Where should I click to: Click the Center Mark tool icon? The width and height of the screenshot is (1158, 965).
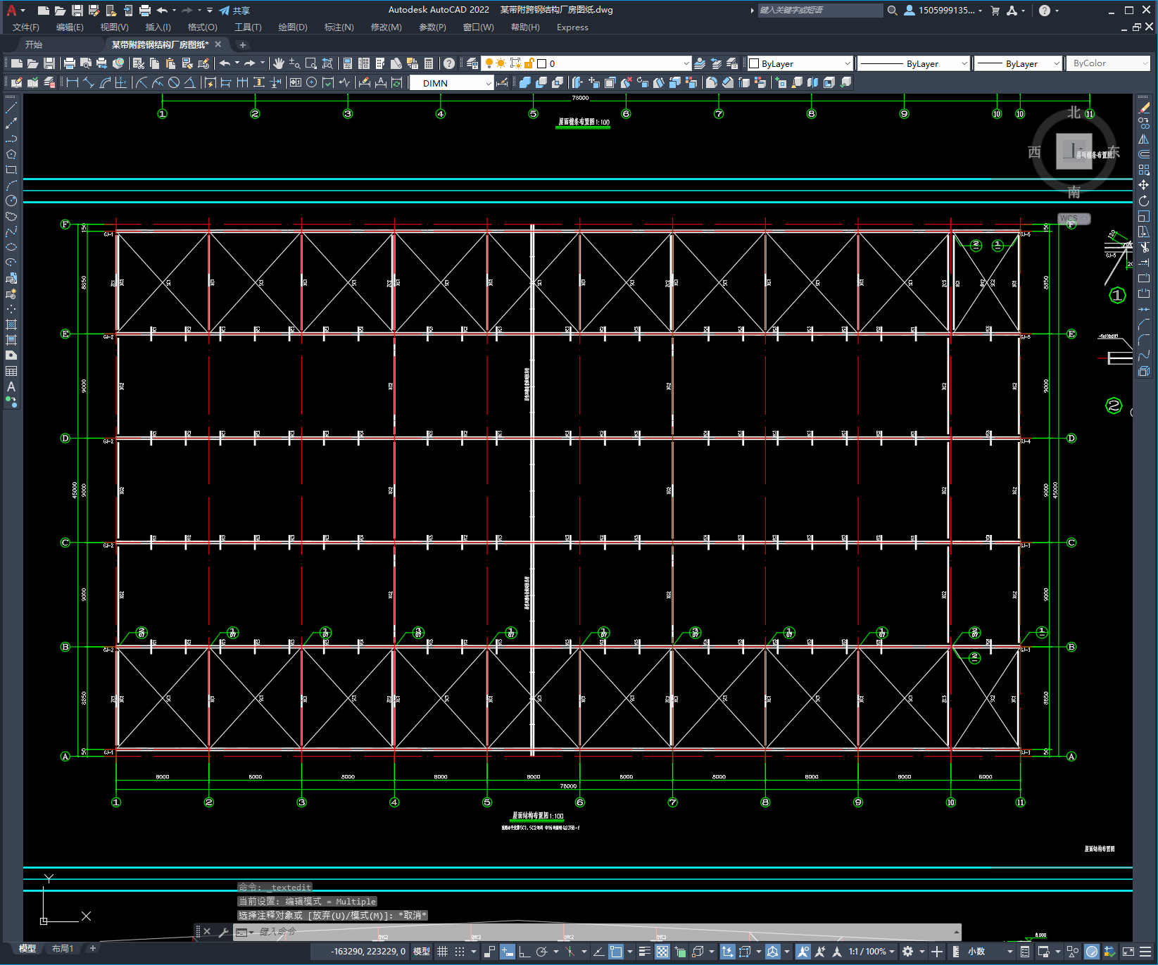click(312, 82)
